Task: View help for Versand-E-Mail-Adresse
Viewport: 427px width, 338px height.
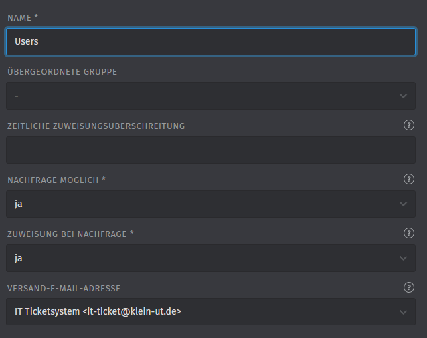Action: point(409,287)
